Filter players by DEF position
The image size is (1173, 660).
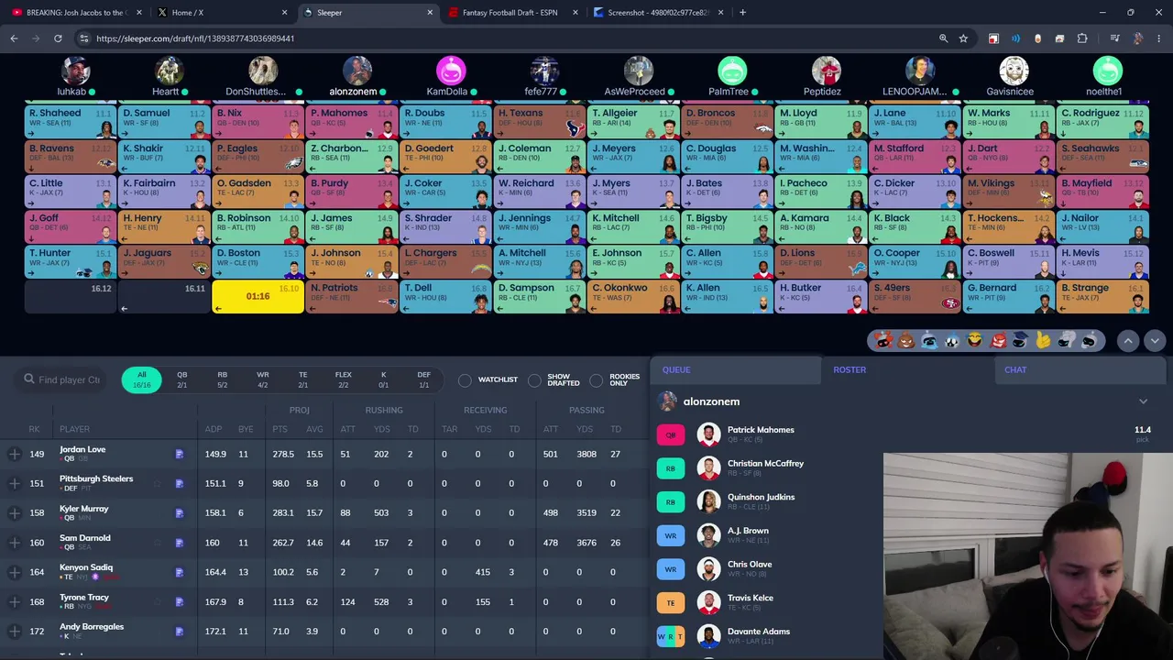[423, 379]
